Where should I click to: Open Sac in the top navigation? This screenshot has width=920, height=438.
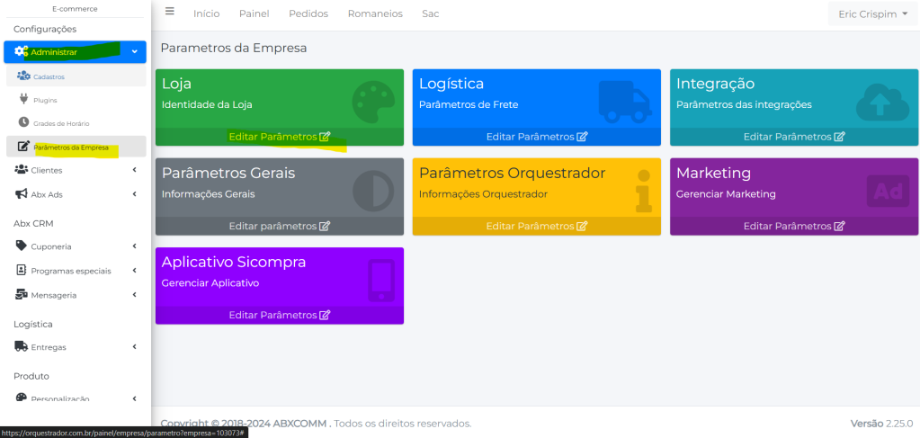[430, 13]
